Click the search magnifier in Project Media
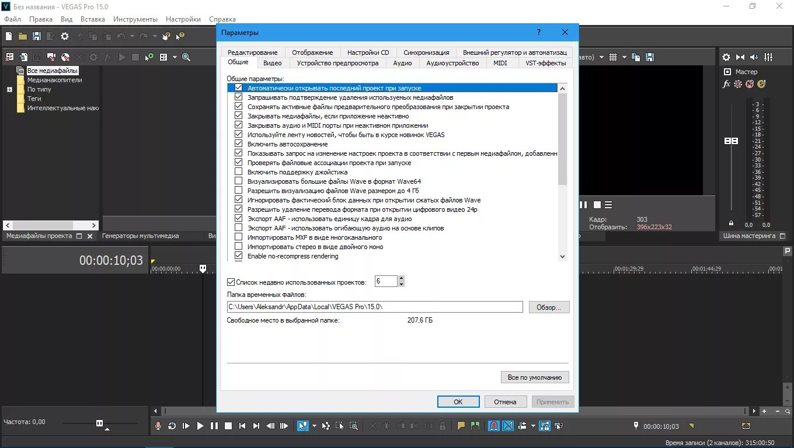Image resolution: width=794 pixels, height=448 pixels. tap(186, 57)
